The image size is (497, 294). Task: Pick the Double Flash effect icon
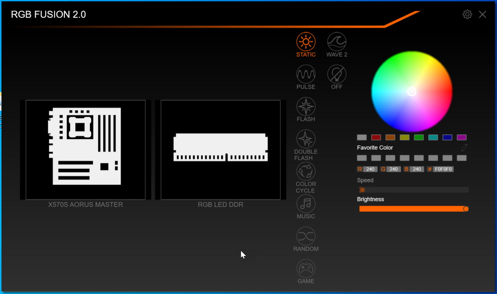[x=306, y=139]
